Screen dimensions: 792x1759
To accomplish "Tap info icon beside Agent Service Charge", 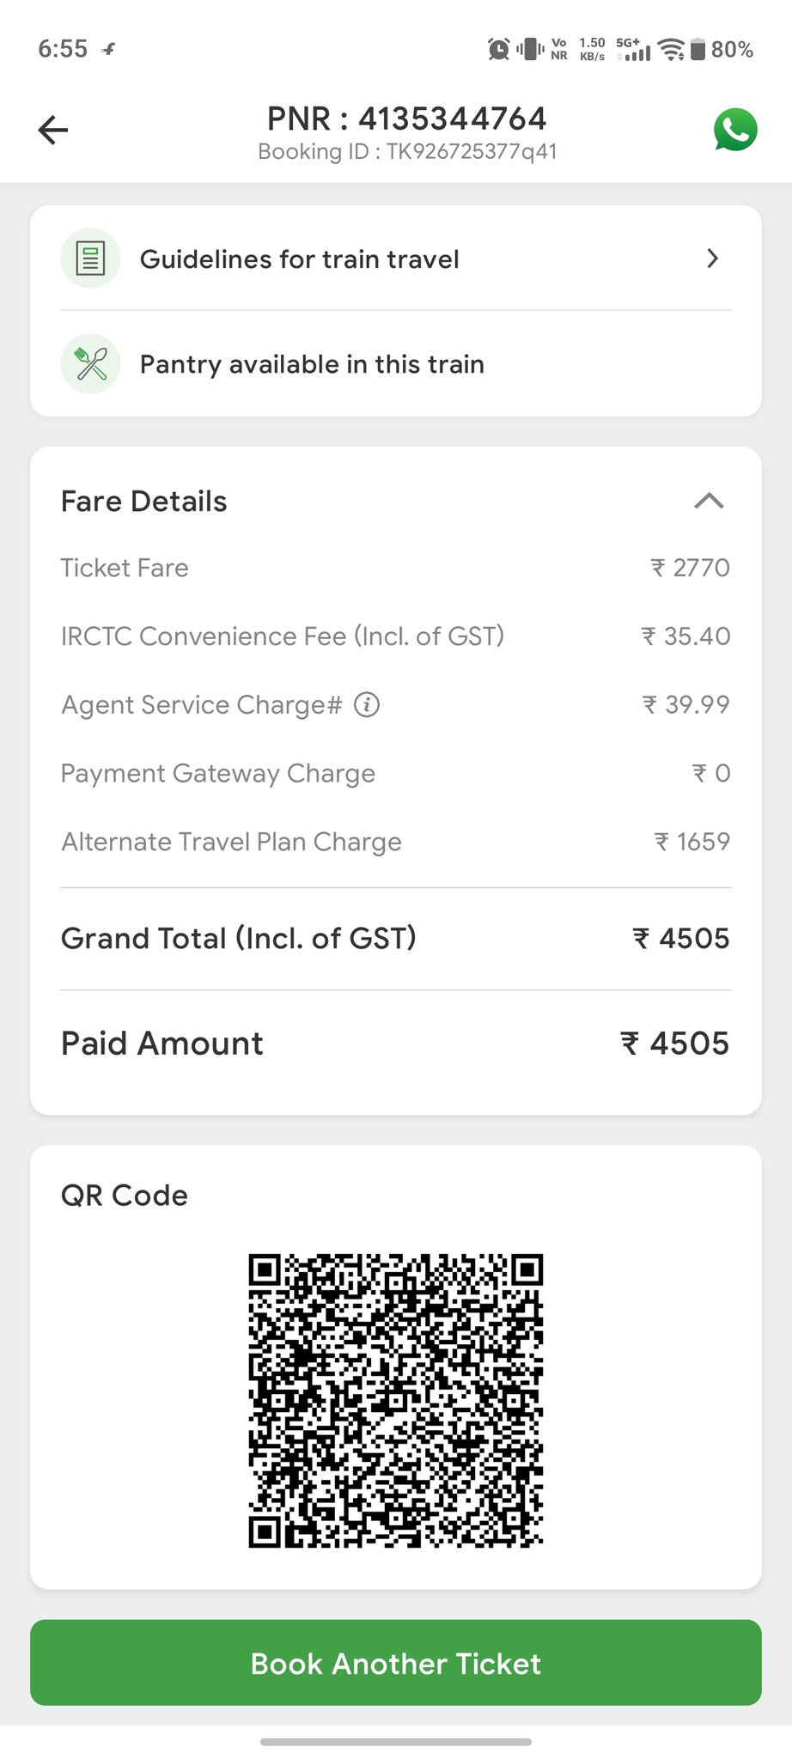I will [x=367, y=705].
